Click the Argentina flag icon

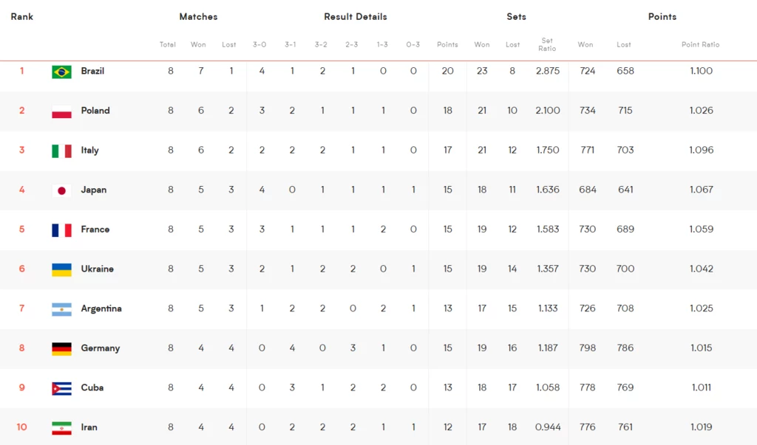click(x=62, y=309)
